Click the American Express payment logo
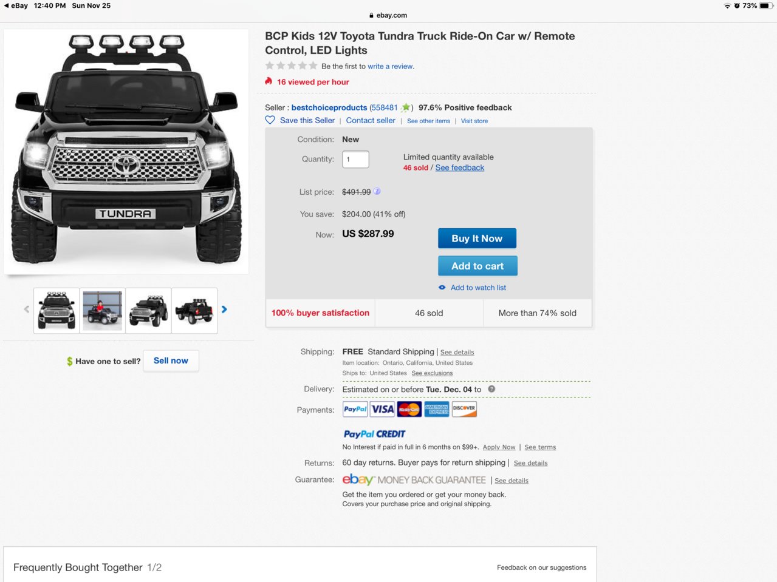 tap(437, 409)
